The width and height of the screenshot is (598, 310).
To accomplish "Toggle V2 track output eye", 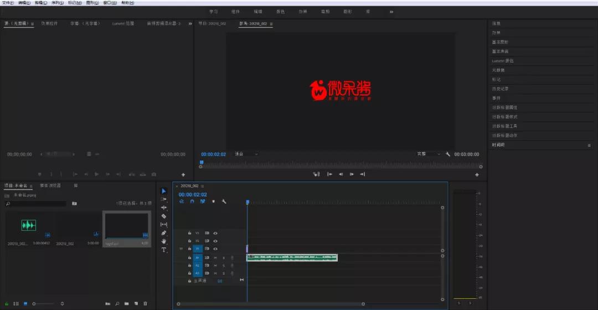I will pyautogui.click(x=215, y=241).
